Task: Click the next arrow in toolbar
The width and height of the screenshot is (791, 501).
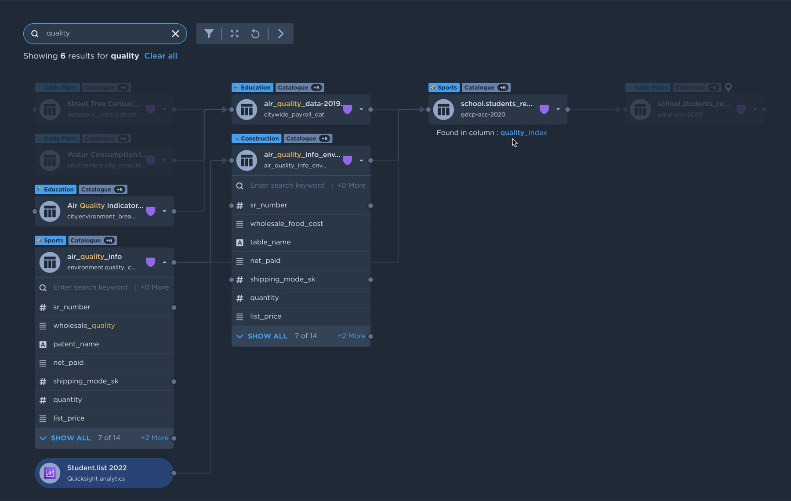Action: [x=281, y=33]
